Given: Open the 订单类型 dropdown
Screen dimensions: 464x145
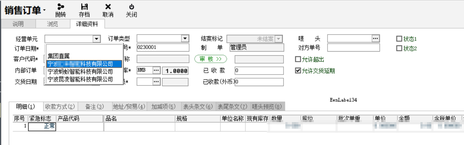Looking at the screenshot, I should (185, 39).
